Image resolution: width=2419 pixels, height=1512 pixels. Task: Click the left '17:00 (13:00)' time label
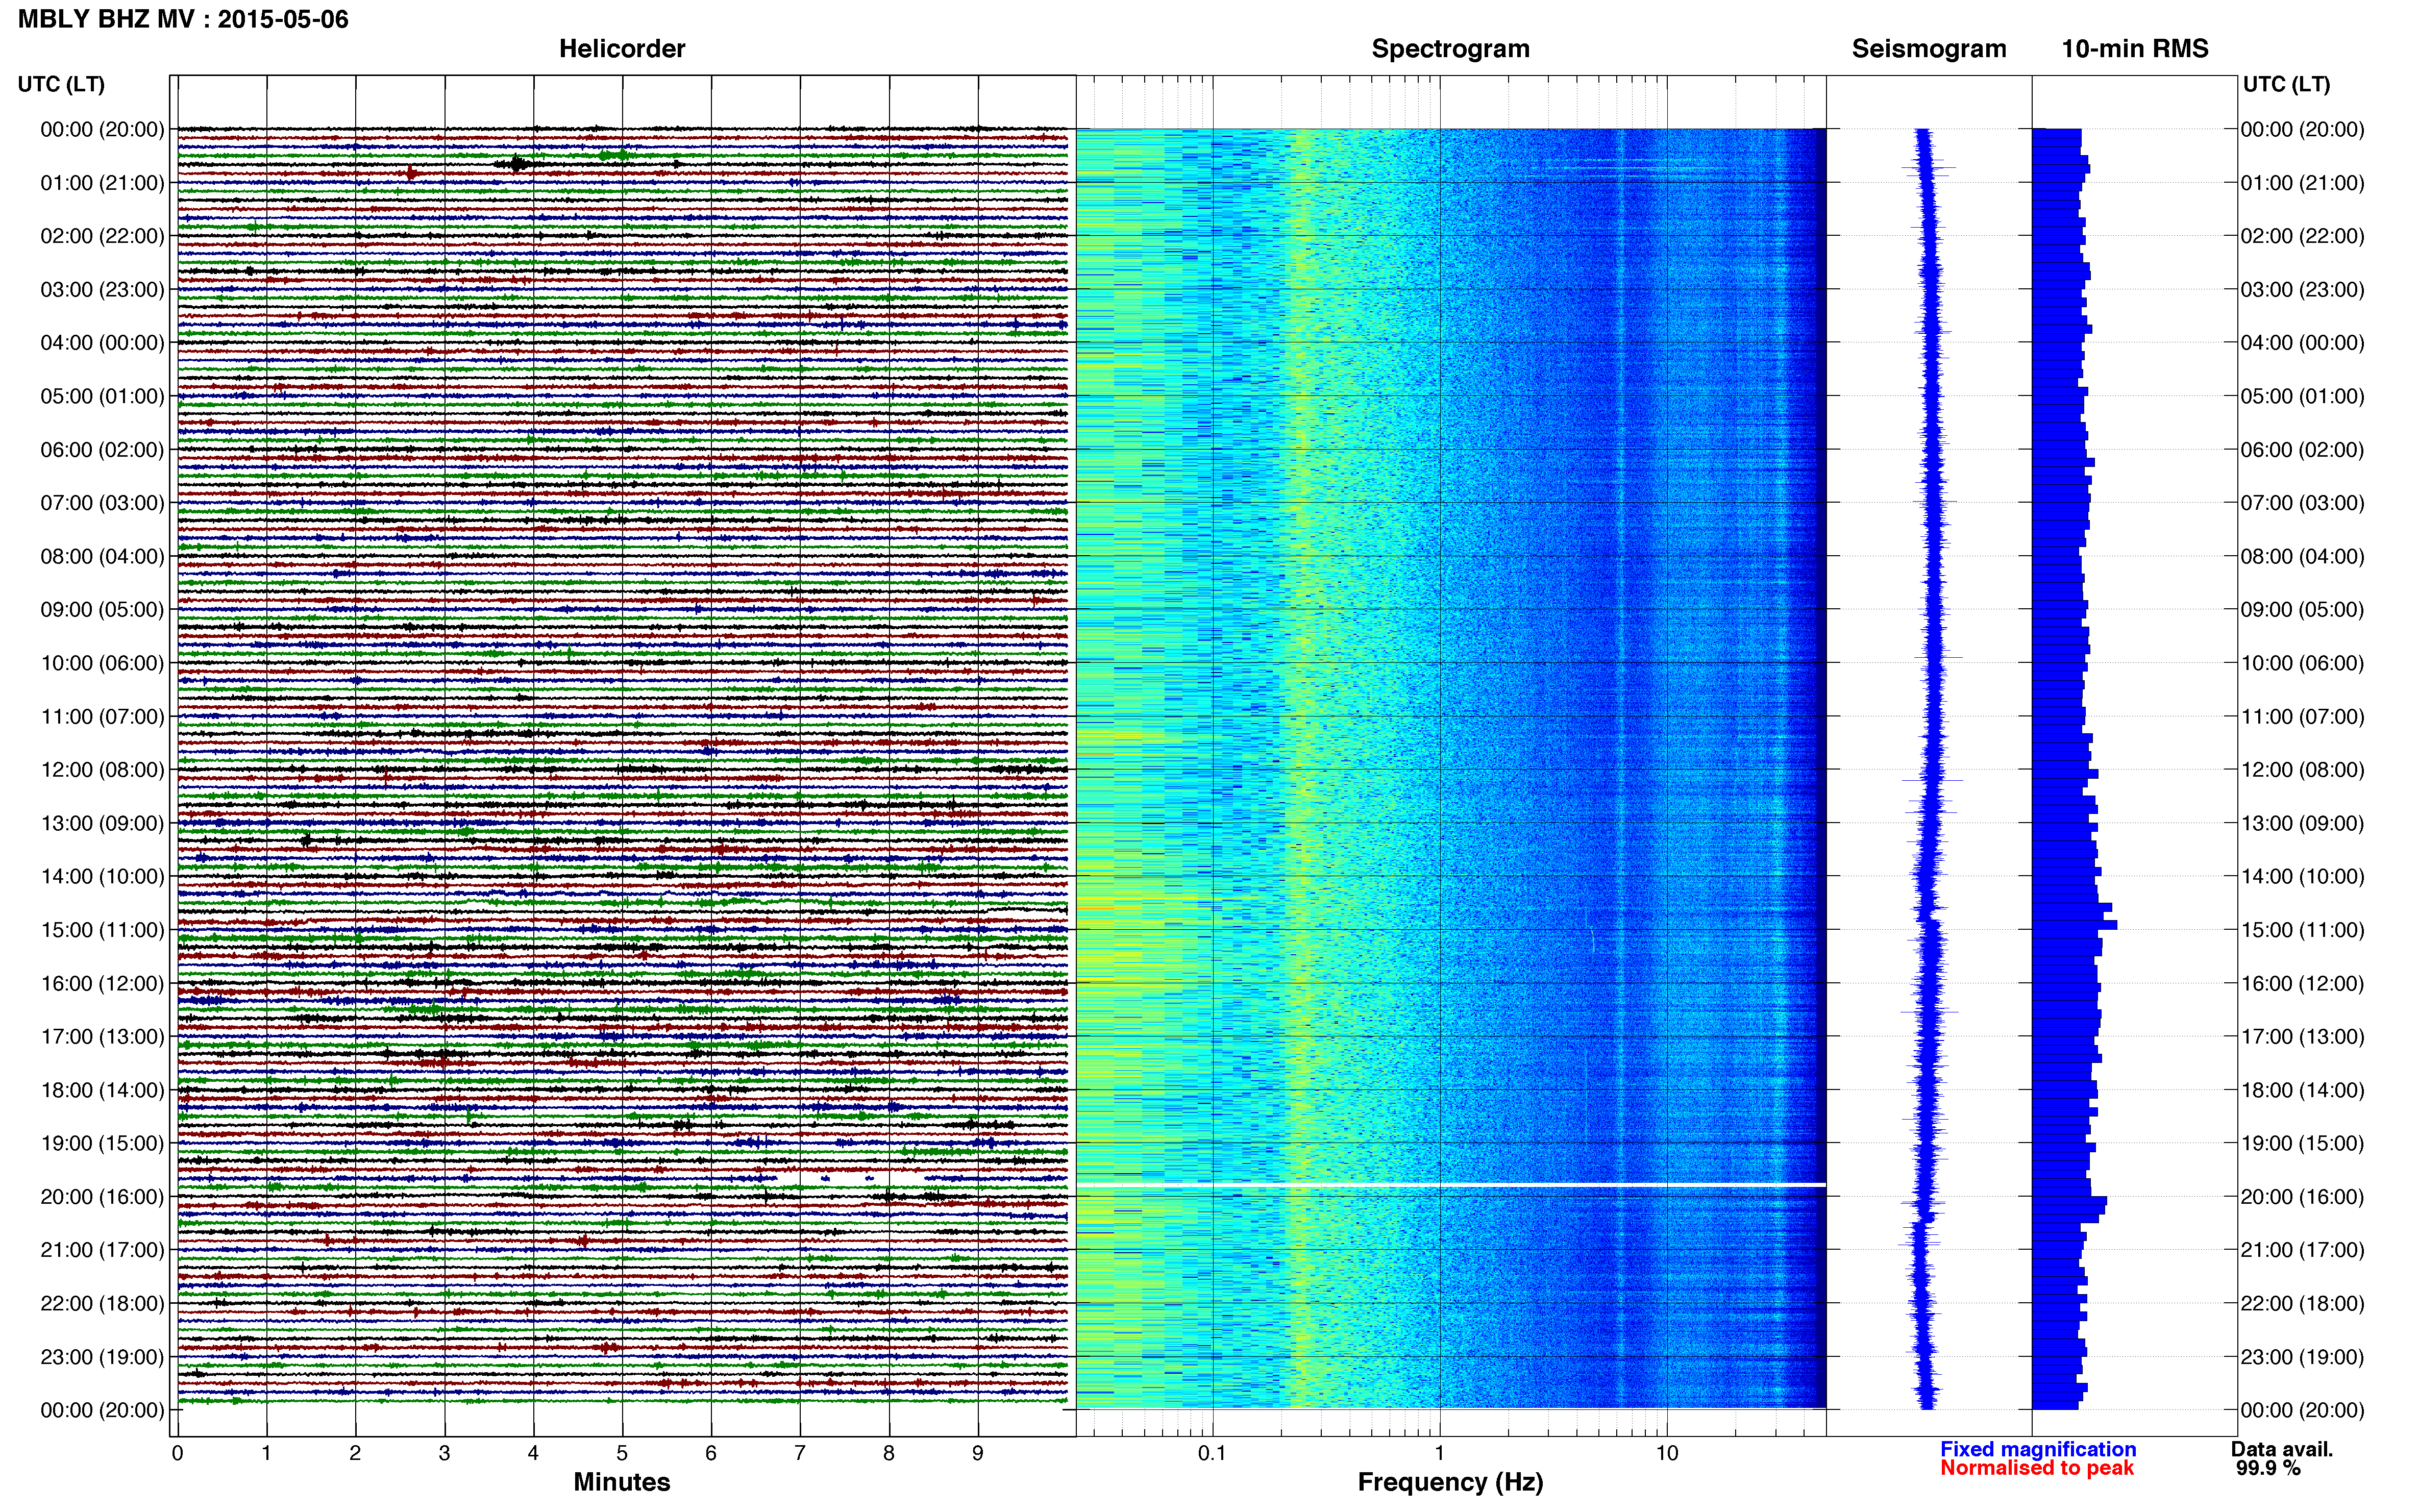(102, 1037)
